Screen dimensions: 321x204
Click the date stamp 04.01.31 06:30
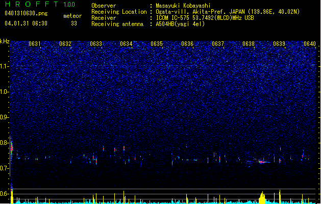pos(26,23)
